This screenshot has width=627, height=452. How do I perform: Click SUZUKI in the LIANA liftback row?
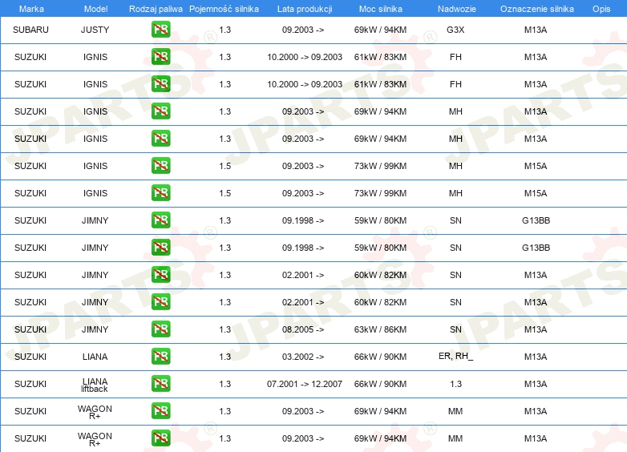click(x=30, y=384)
